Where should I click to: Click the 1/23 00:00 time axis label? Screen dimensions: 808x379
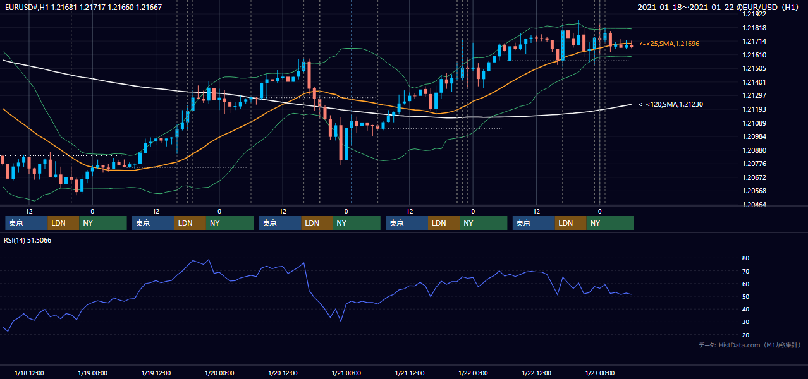[599, 373]
